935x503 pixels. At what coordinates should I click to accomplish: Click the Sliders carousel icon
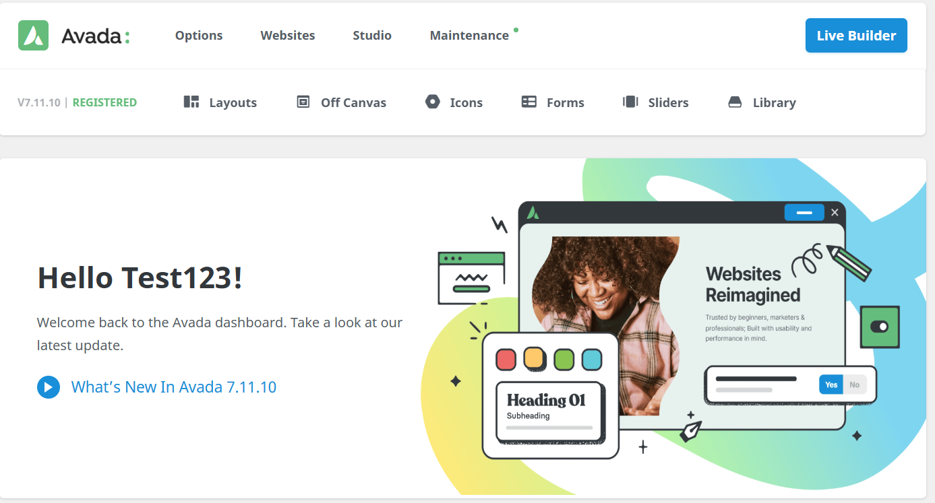(630, 102)
